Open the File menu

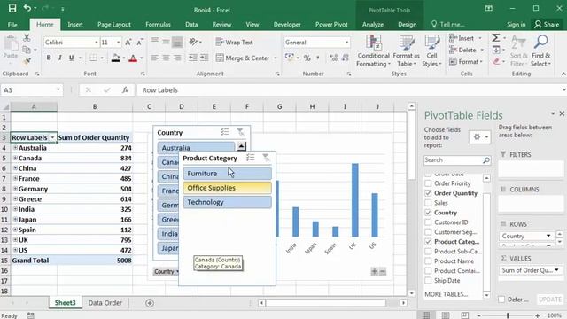click(12, 25)
